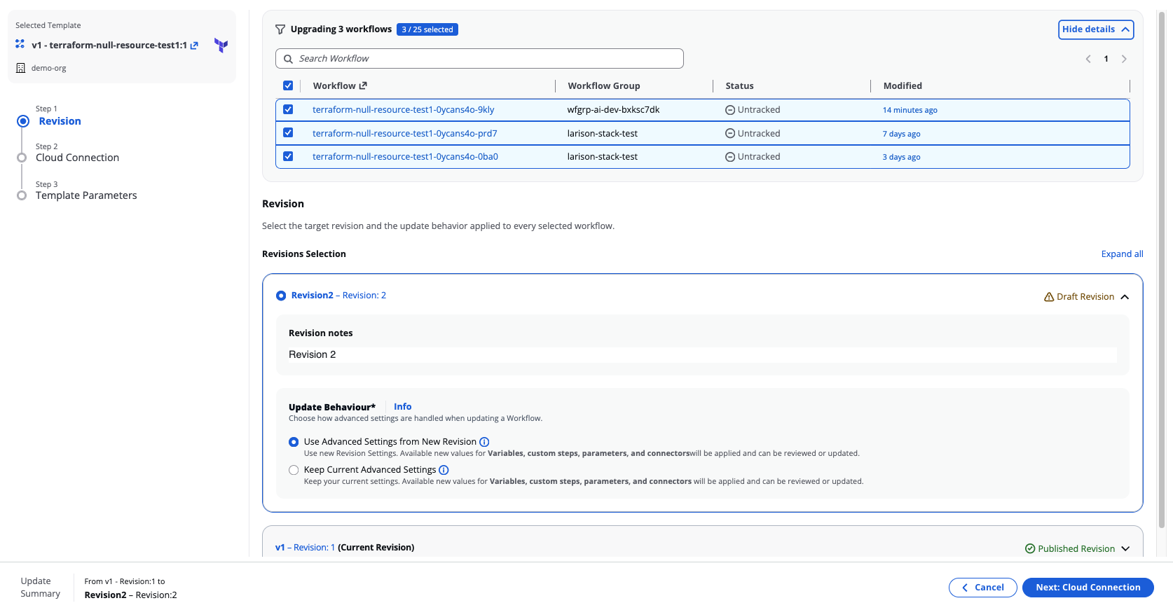The width and height of the screenshot is (1173, 610).
Task: Select the Revision2 radio button
Action: tap(281, 296)
